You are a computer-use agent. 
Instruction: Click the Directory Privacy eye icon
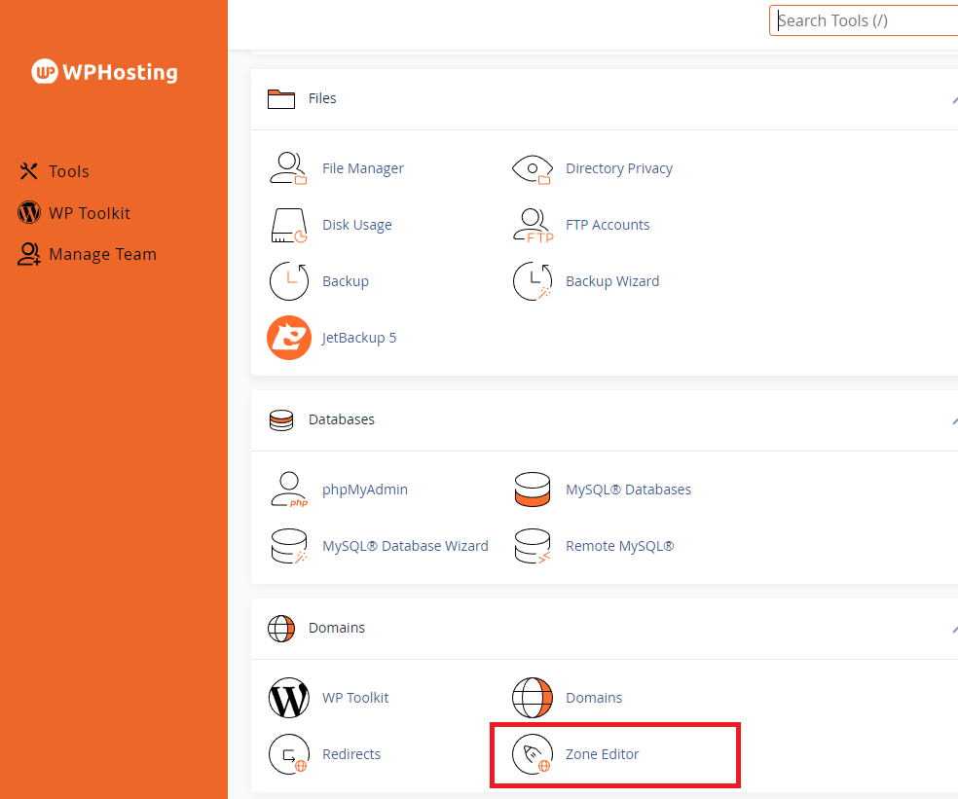533,168
